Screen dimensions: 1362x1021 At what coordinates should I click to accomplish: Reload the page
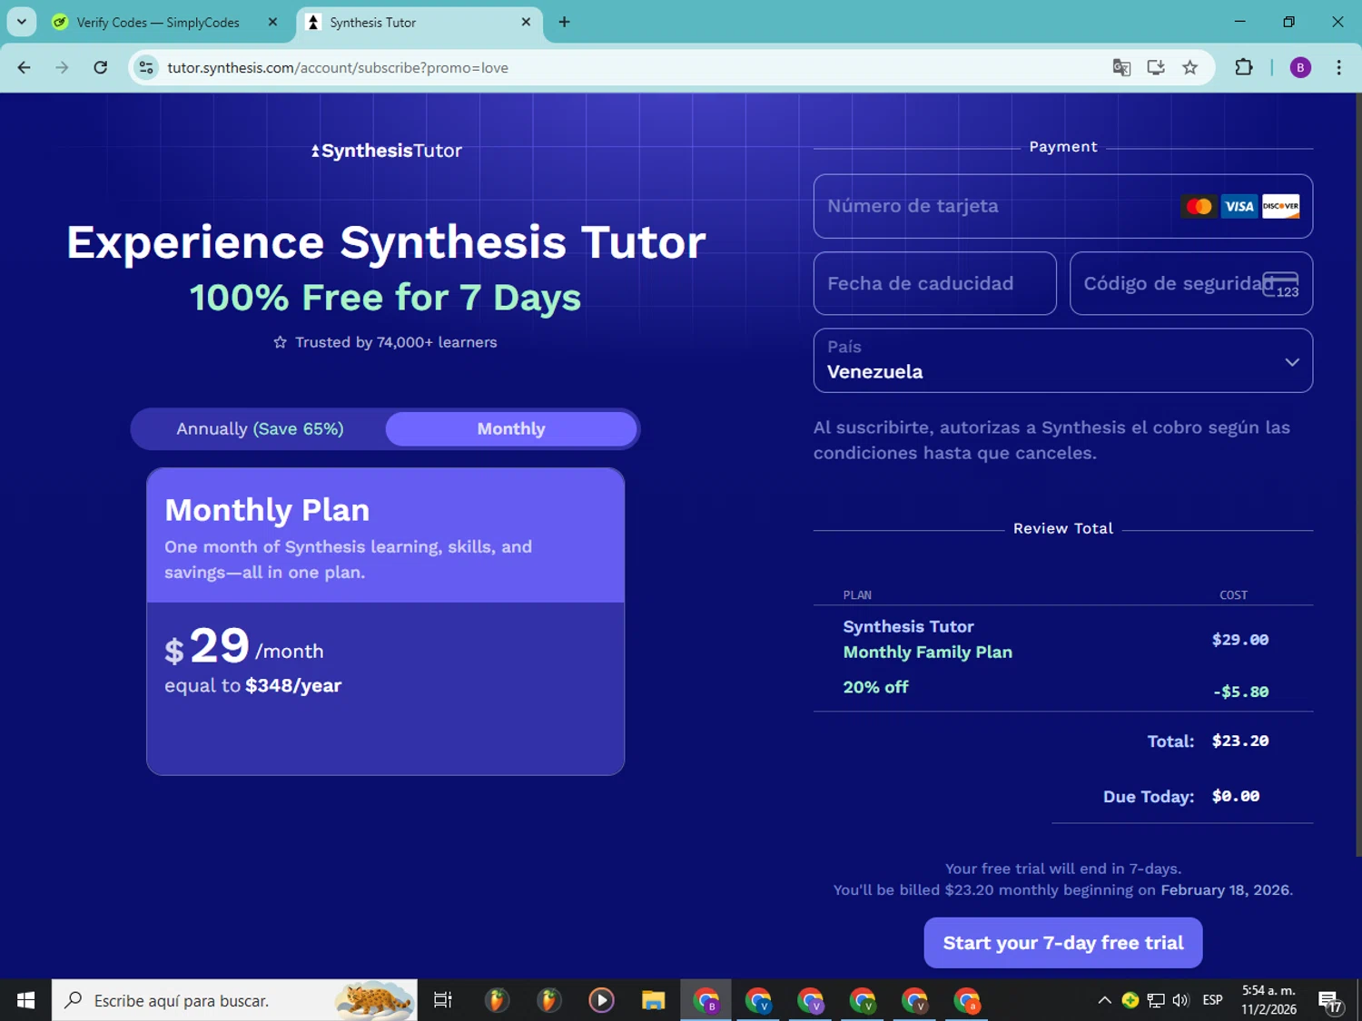coord(101,67)
